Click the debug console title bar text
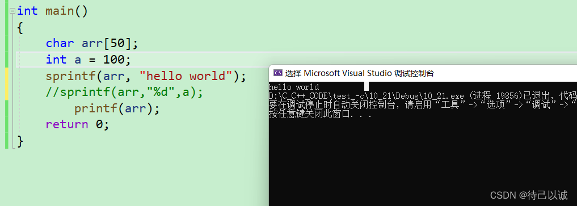 pyautogui.click(x=360, y=73)
